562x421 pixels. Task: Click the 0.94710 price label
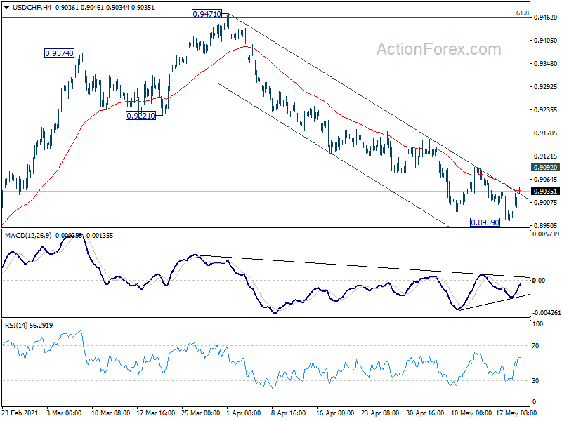pyautogui.click(x=207, y=14)
